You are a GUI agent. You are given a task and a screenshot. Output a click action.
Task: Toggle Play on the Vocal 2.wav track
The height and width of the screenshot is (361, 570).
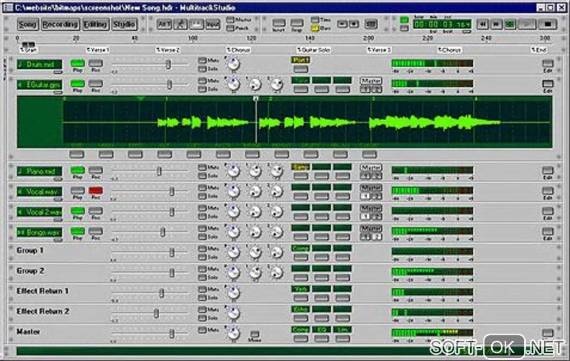click(x=78, y=211)
